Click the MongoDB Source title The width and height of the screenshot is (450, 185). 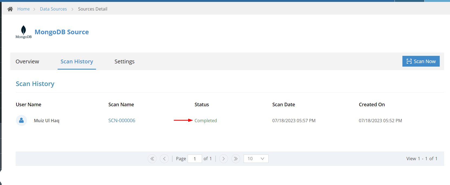(x=62, y=32)
